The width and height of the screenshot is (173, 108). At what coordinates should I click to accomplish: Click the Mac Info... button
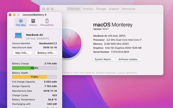(22, 53)
